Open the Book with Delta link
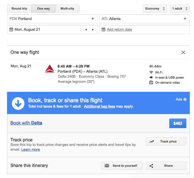Screen dimensions: 194x178 26,123
